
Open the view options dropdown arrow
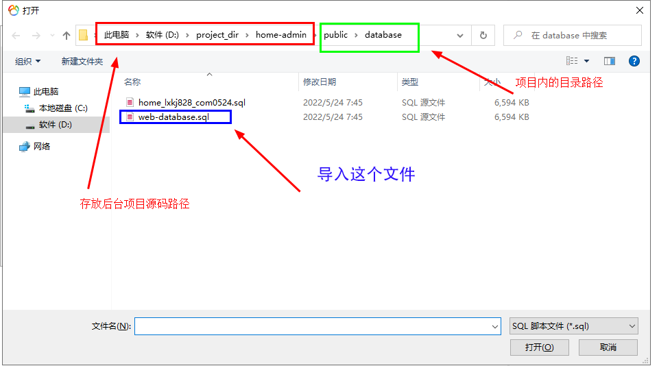tap(587, 62)
